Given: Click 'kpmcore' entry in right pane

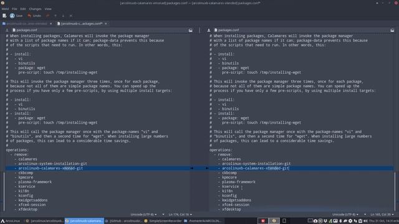Looking at the screenshot, I should [229, 177].
